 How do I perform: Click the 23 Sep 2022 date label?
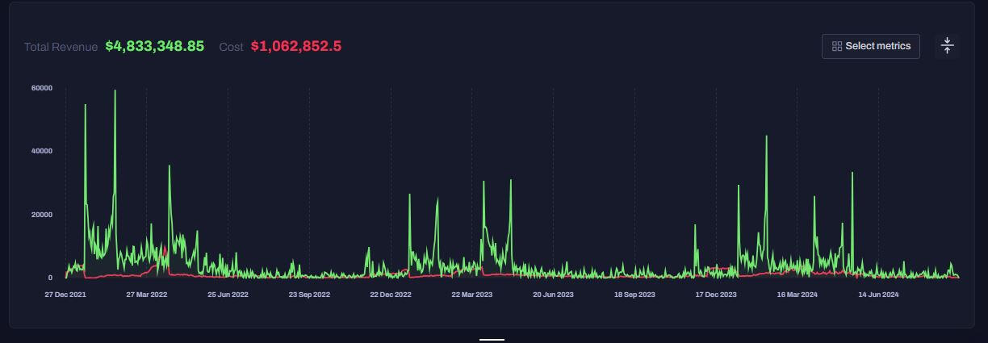coord(309,295)
